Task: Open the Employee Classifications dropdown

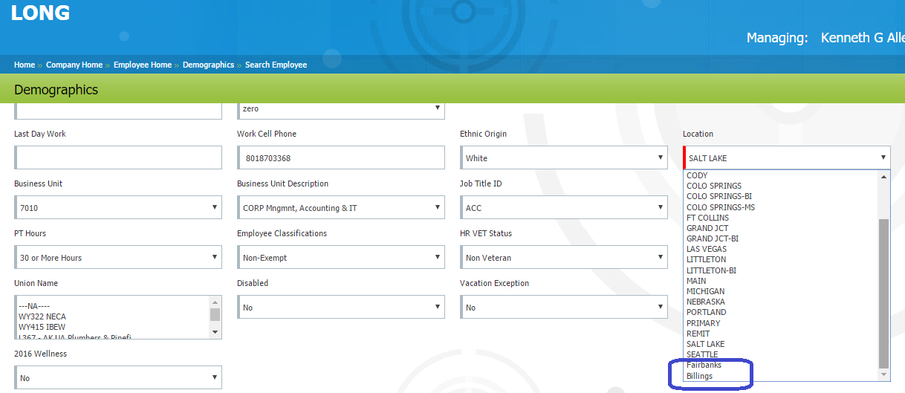Action: click(340, 258)
